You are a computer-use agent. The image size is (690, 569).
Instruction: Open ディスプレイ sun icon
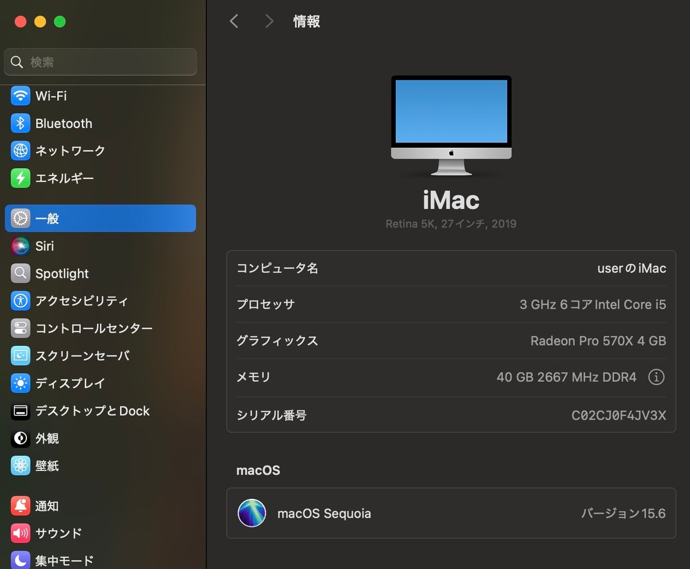pyautogui.click(x=20, y=383)
